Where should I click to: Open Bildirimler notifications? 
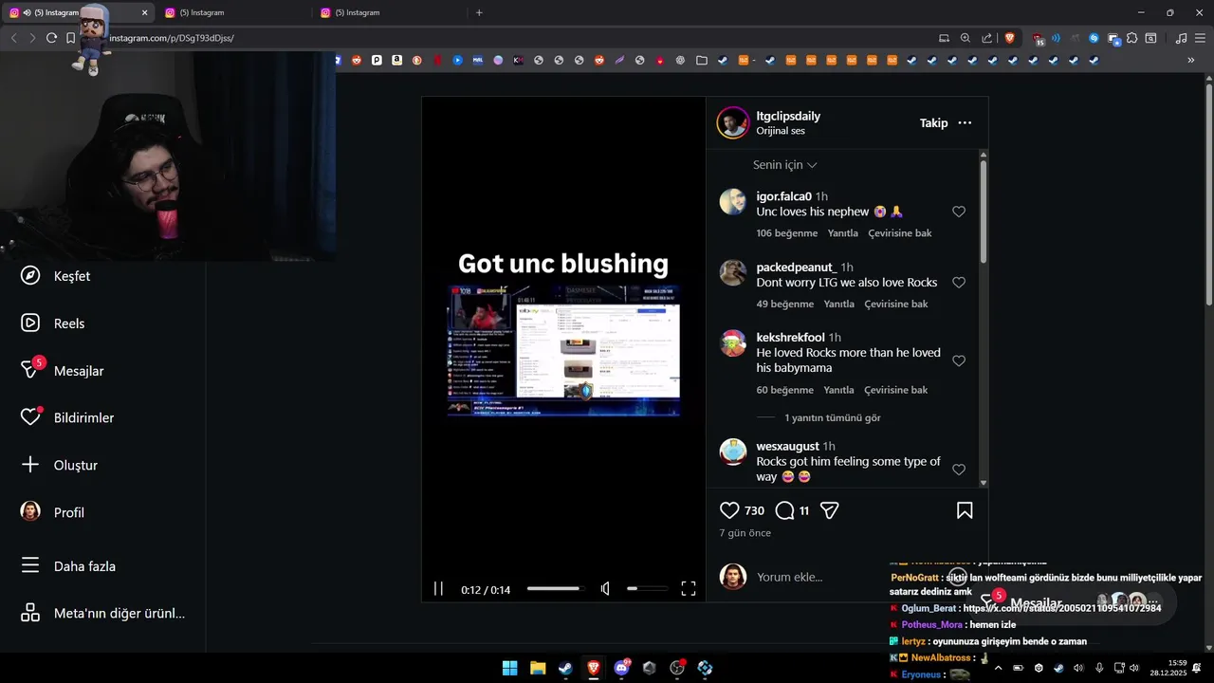pyautogui.click(x=68, y=417)
